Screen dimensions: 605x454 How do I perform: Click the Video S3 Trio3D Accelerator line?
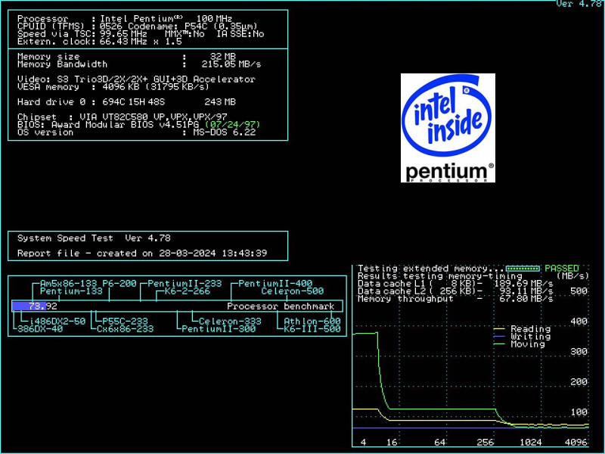[136, 79]
